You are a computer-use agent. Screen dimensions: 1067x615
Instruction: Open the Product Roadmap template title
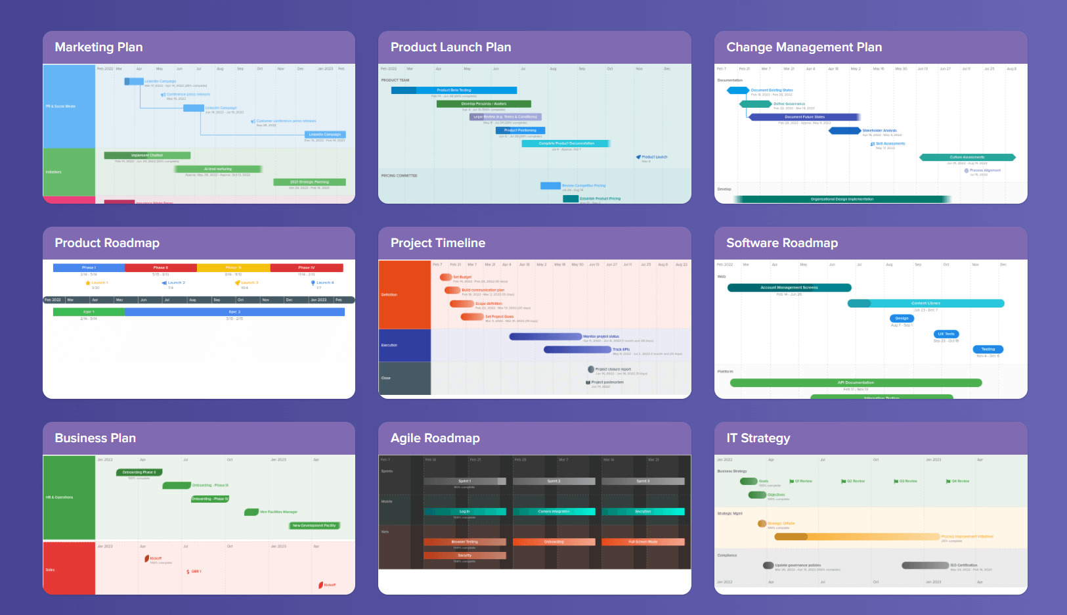(107, 243)
